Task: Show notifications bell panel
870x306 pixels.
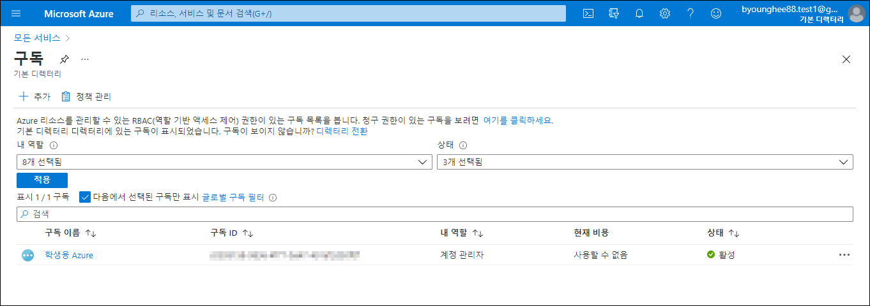Action: [x=639, y=13]
